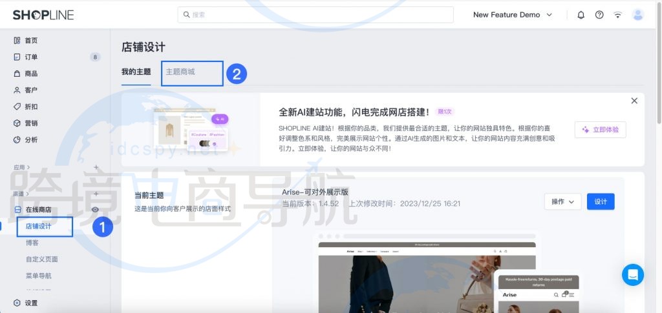Click the 订单 orders icon
The image size is (662, 313).
tap(17, 57)
